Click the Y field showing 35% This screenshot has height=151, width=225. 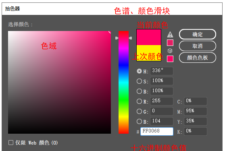click(x=196, y=121)
